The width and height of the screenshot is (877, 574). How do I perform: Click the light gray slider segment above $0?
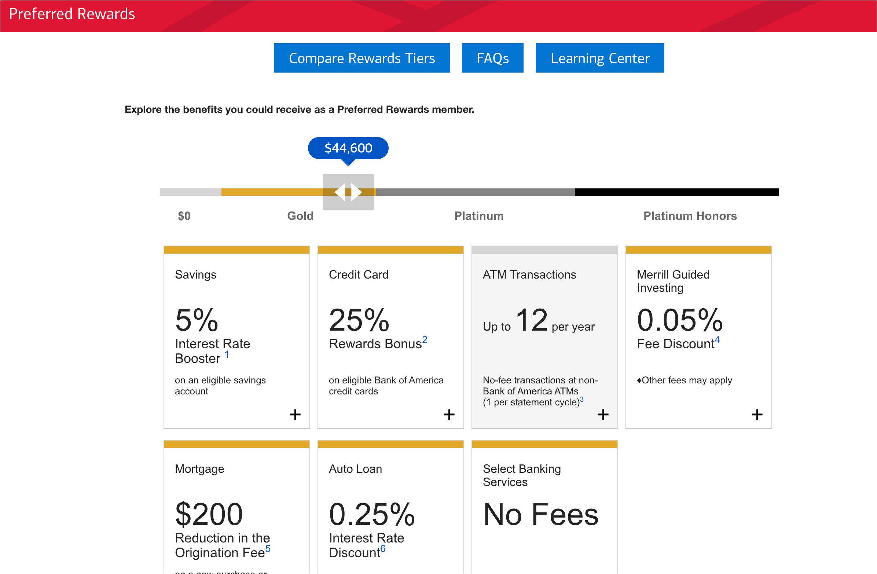191,192
